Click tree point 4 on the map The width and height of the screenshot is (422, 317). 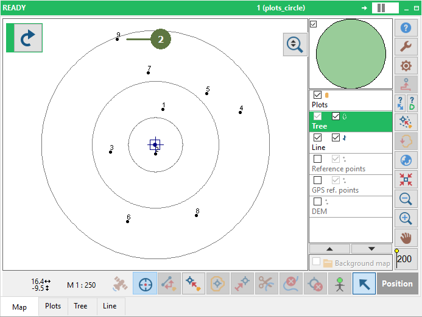pos(241,112)
